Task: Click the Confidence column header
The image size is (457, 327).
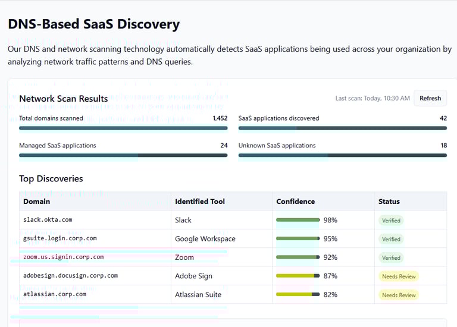Action: pyautogui.click(x=323, y=202)
